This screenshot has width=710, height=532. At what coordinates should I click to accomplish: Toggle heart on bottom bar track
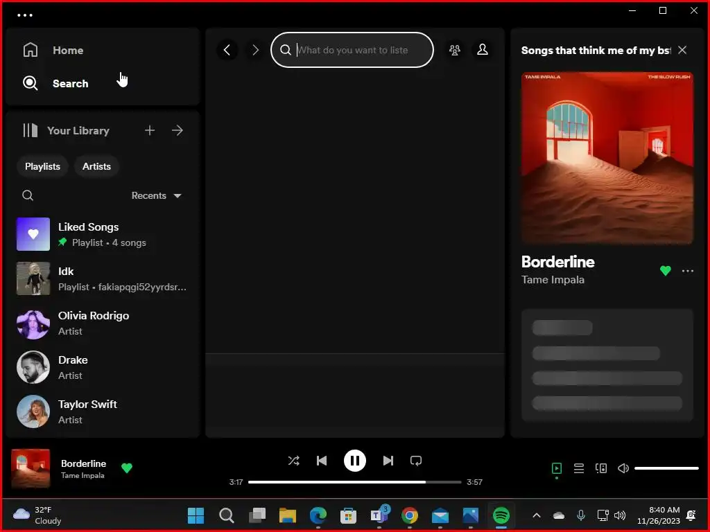[127, 468]
